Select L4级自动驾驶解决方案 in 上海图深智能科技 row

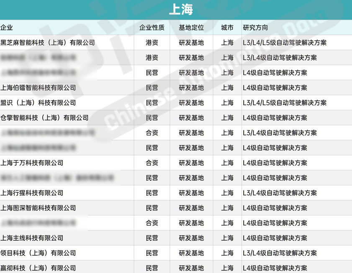click(x=275, y=208)
